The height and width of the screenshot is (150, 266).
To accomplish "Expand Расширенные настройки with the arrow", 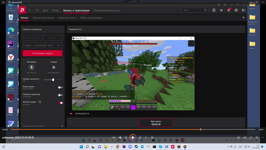I will tap(62, 126).
